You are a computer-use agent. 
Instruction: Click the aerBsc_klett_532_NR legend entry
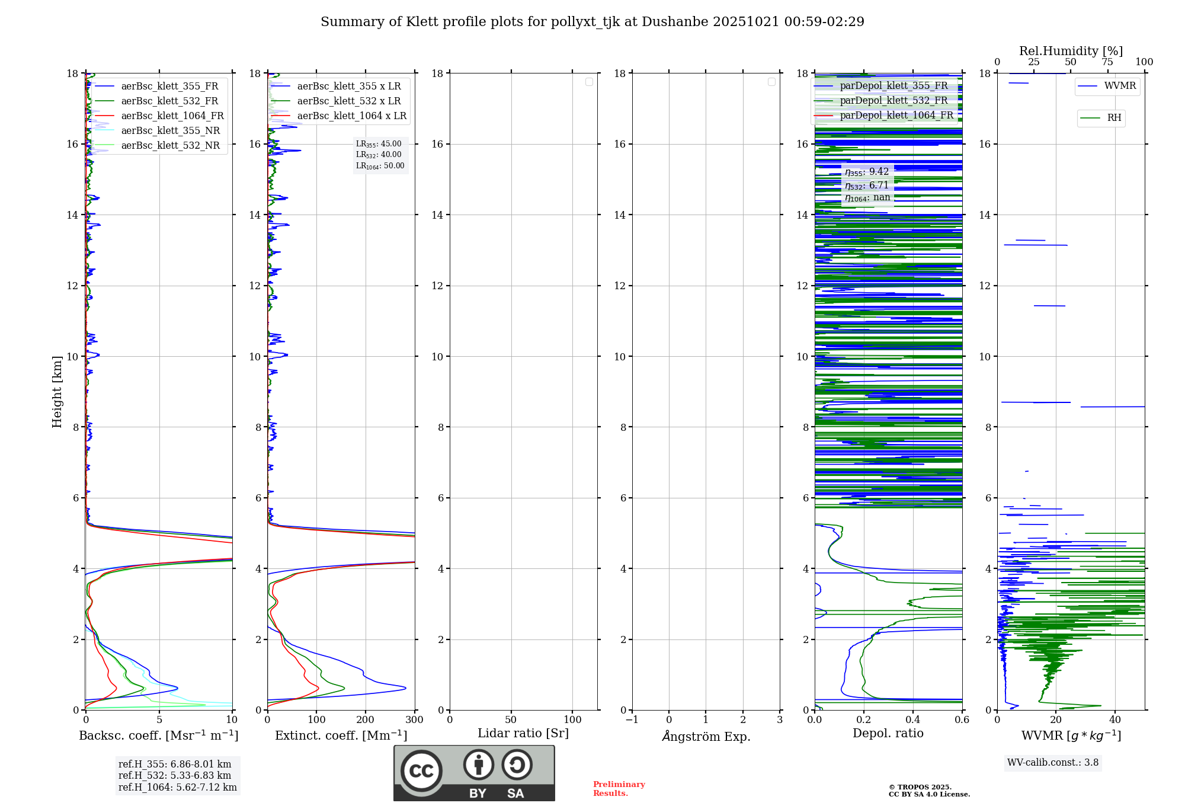pyautogui.click(x=170, y=146)
